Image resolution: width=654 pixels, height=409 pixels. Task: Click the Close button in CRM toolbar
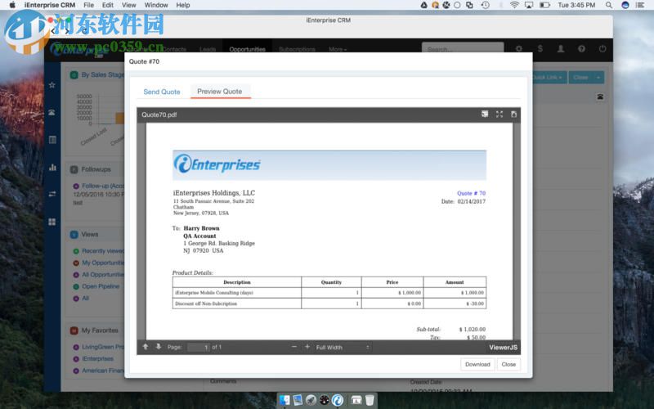[580, 77]
